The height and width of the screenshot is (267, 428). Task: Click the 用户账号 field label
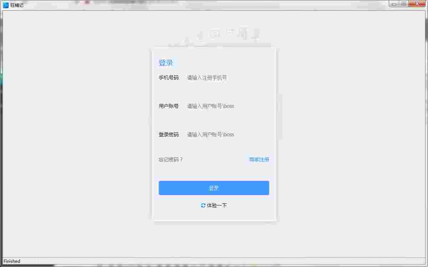(169, 106)
